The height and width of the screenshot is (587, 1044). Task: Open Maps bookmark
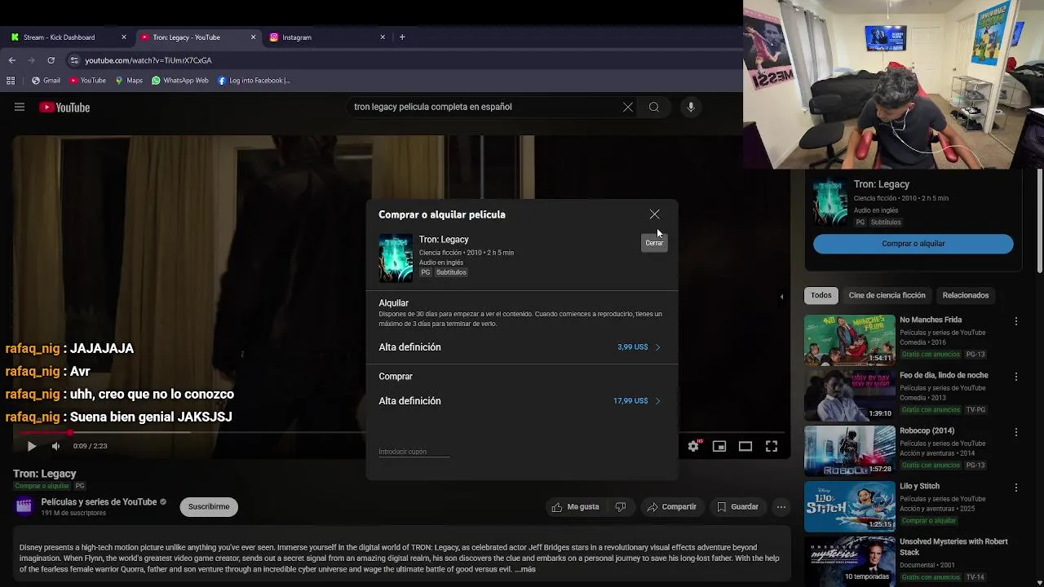point(129,81)
